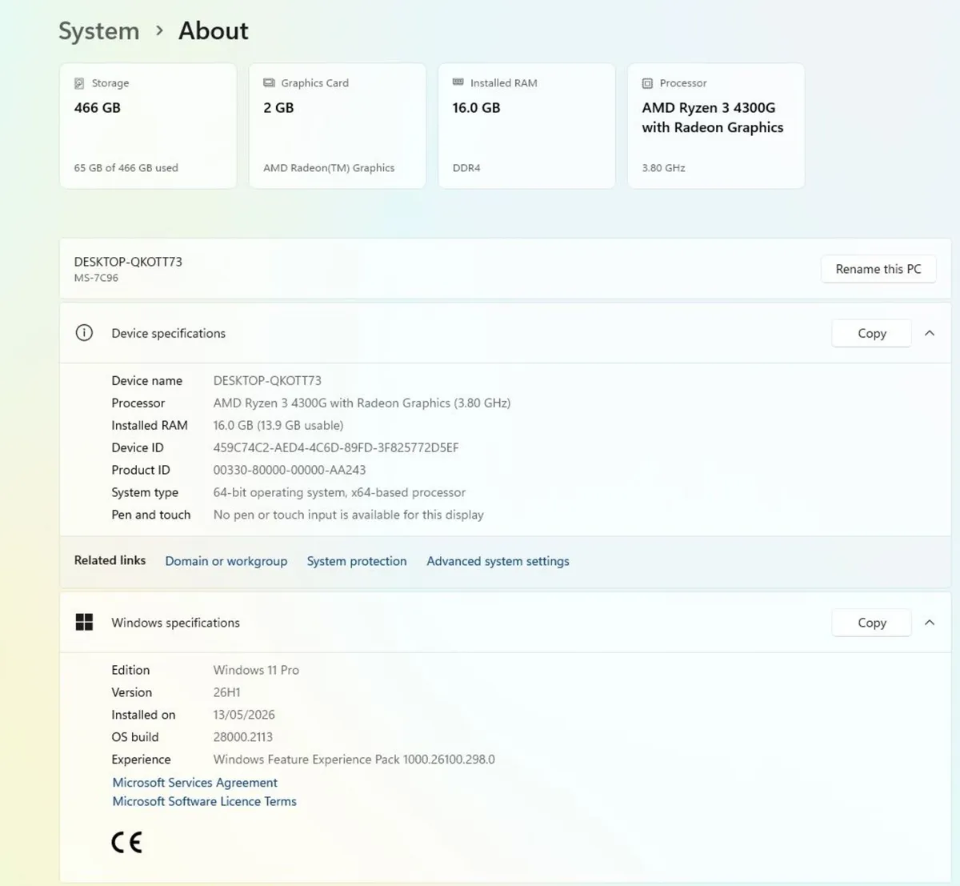This screenshot has width=960, height=886.
Task: Click the DDR4 memory type text
Action: point(466,168)
